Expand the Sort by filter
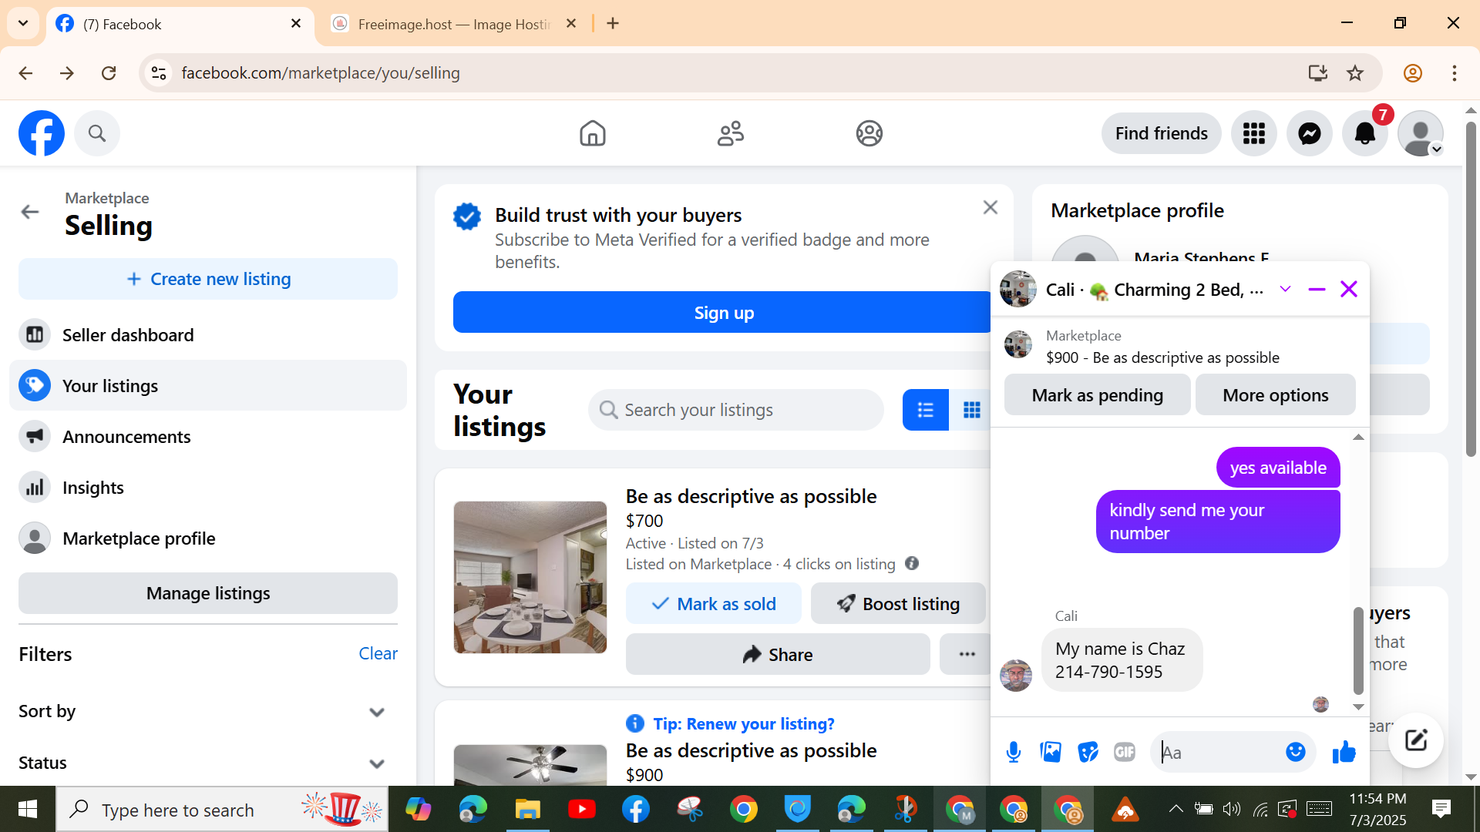The height and width of the screenshot is (832, 1480). pos(376,712)
